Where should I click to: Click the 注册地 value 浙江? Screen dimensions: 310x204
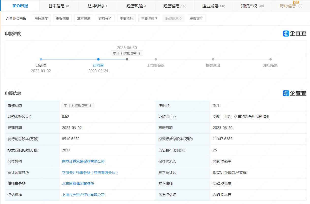click(216, 105)
